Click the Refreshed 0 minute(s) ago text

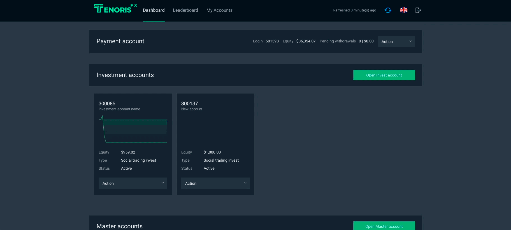354,10
